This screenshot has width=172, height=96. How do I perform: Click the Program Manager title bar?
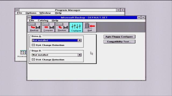pyautogui.click(x=67, y=10)
